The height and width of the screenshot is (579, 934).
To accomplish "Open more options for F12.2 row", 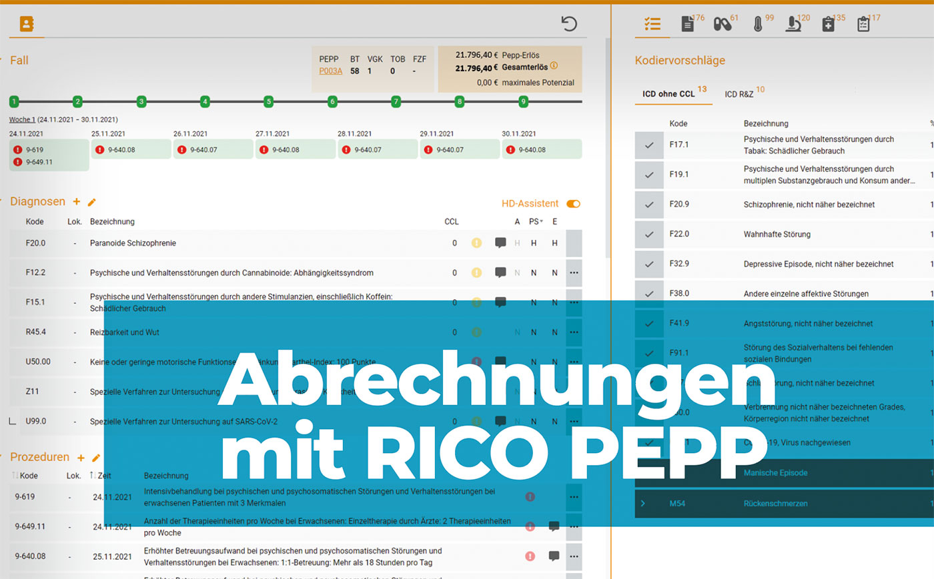I will [574, 273].
